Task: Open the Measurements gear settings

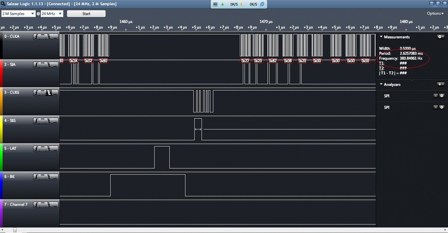Action: point(440,37)
